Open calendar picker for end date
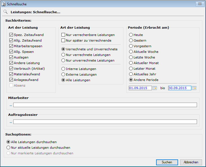The image size is (206, 167). point(194,88)
